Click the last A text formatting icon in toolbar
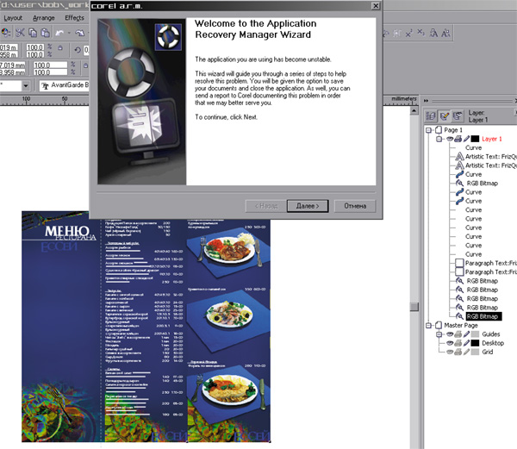 pos(445,33)
